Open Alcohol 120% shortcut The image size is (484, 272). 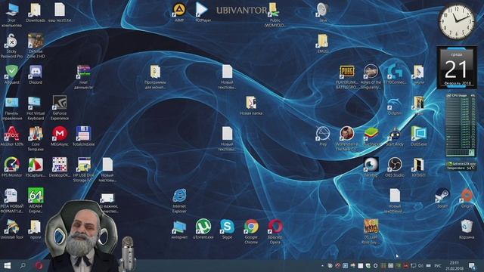click(11, 136)
